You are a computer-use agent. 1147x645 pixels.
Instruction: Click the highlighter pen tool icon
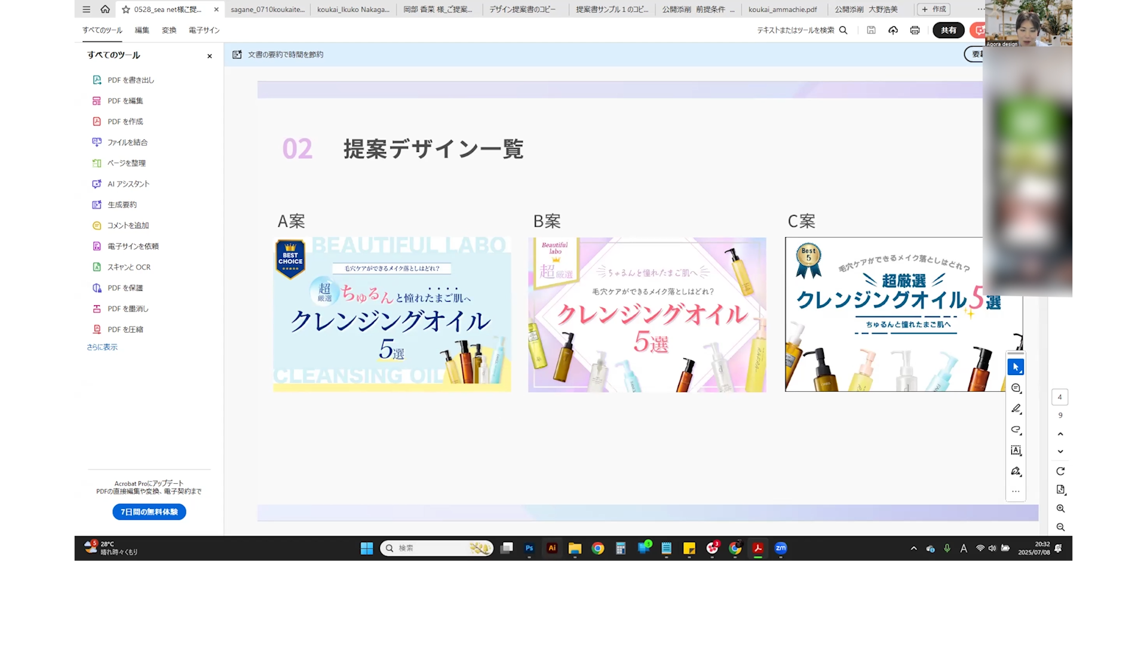[x=1016, y=409]
